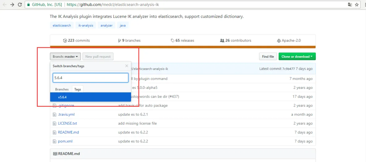Open the elasticsearch topic tag
The width and height of the screenshot is (366, 162).
[62, 25]
